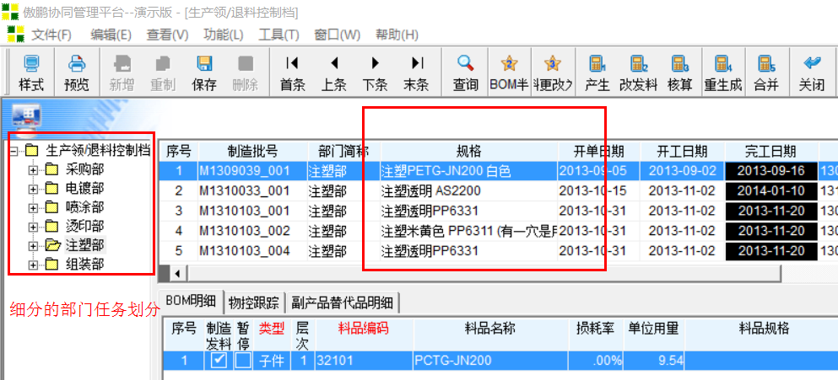Click the 保存 save toolbar icon
The height and width of the screenshot is (380, 838).
[x=204, y=64]
